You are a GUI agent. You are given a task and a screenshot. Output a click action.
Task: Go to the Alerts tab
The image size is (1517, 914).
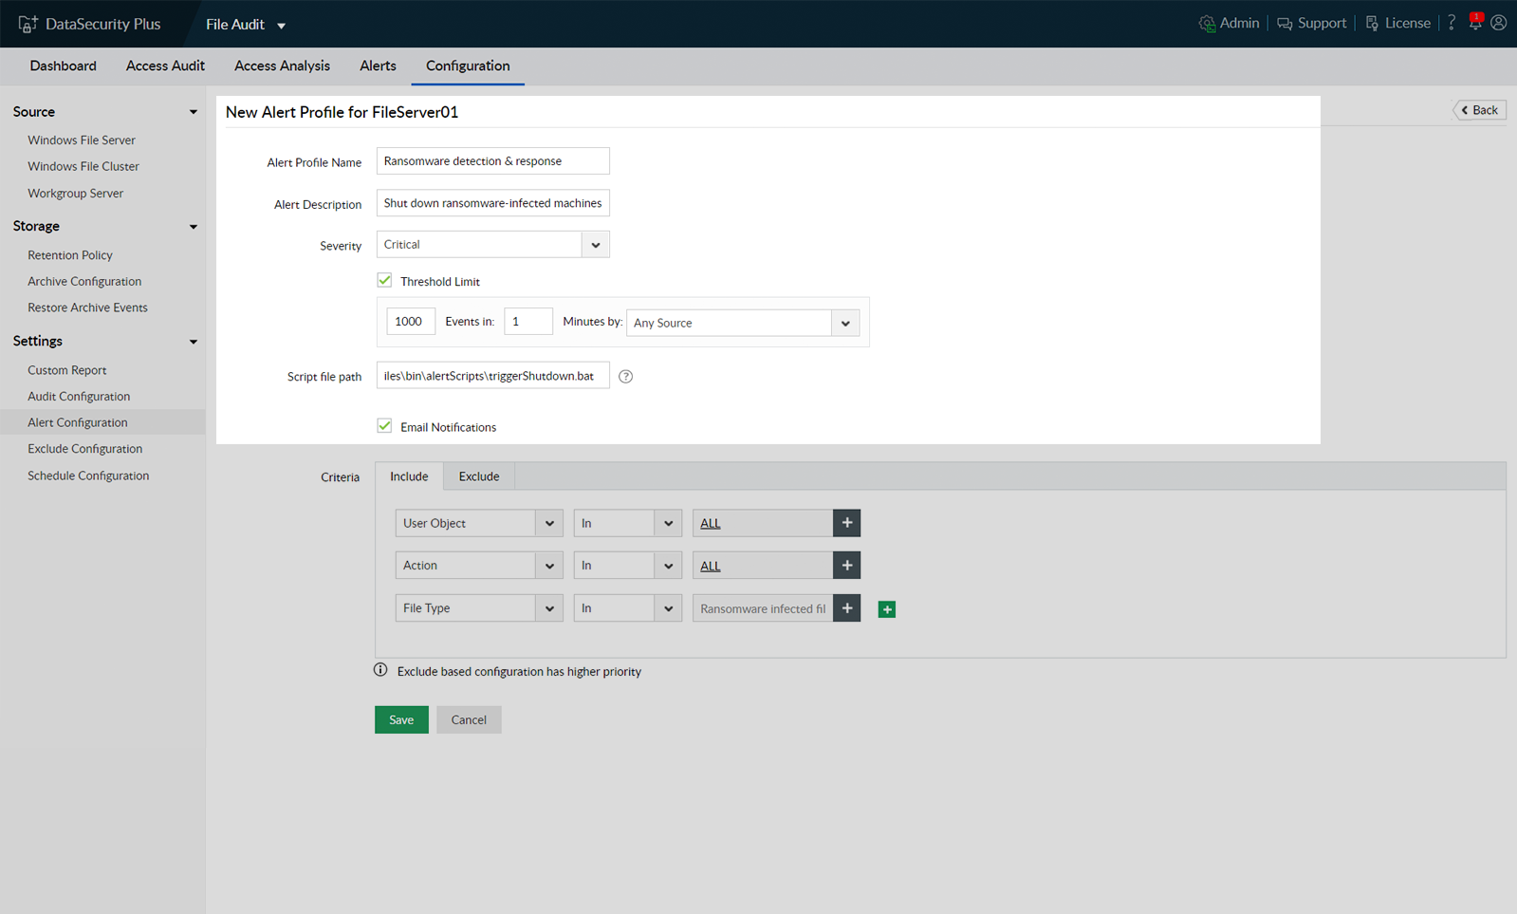(378, 65)
